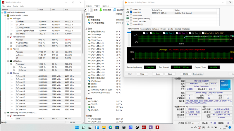Switch to the Cooling Fans tab
234x131 pixels.
pyautogui.click(x=145, y=29)
